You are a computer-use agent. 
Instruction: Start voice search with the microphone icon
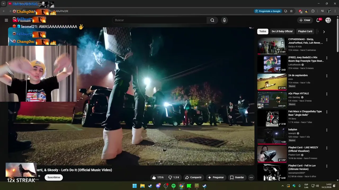(224, 20)
